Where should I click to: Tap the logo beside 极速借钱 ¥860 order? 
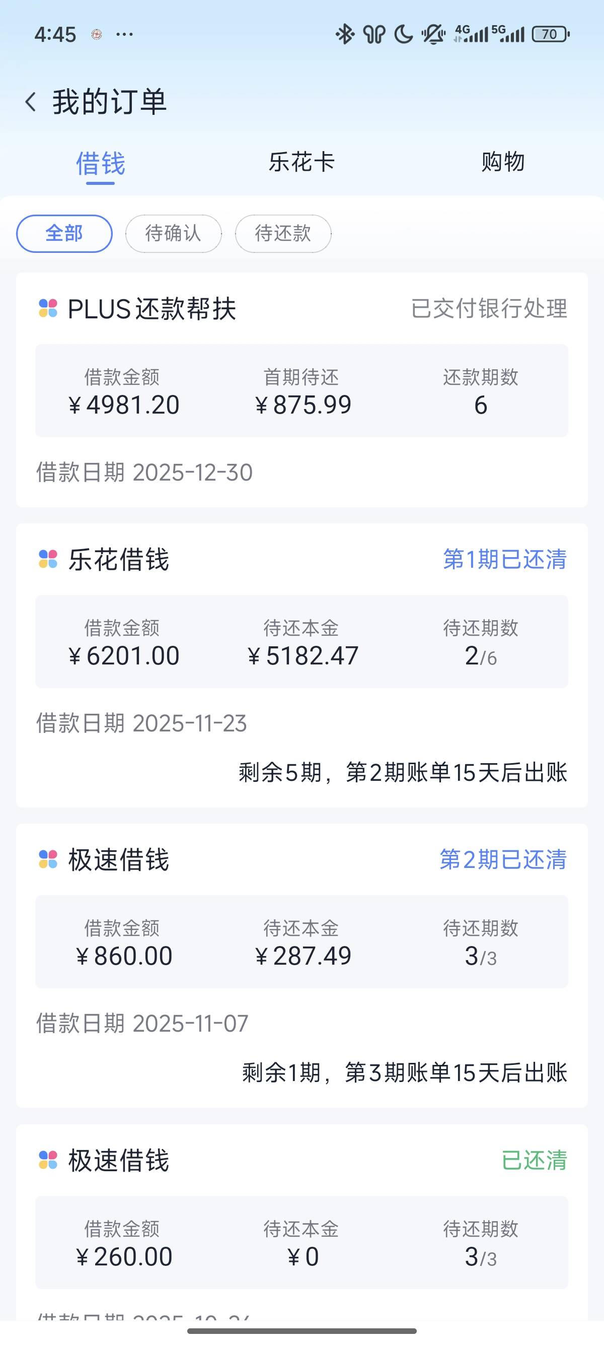click(48, 859)
